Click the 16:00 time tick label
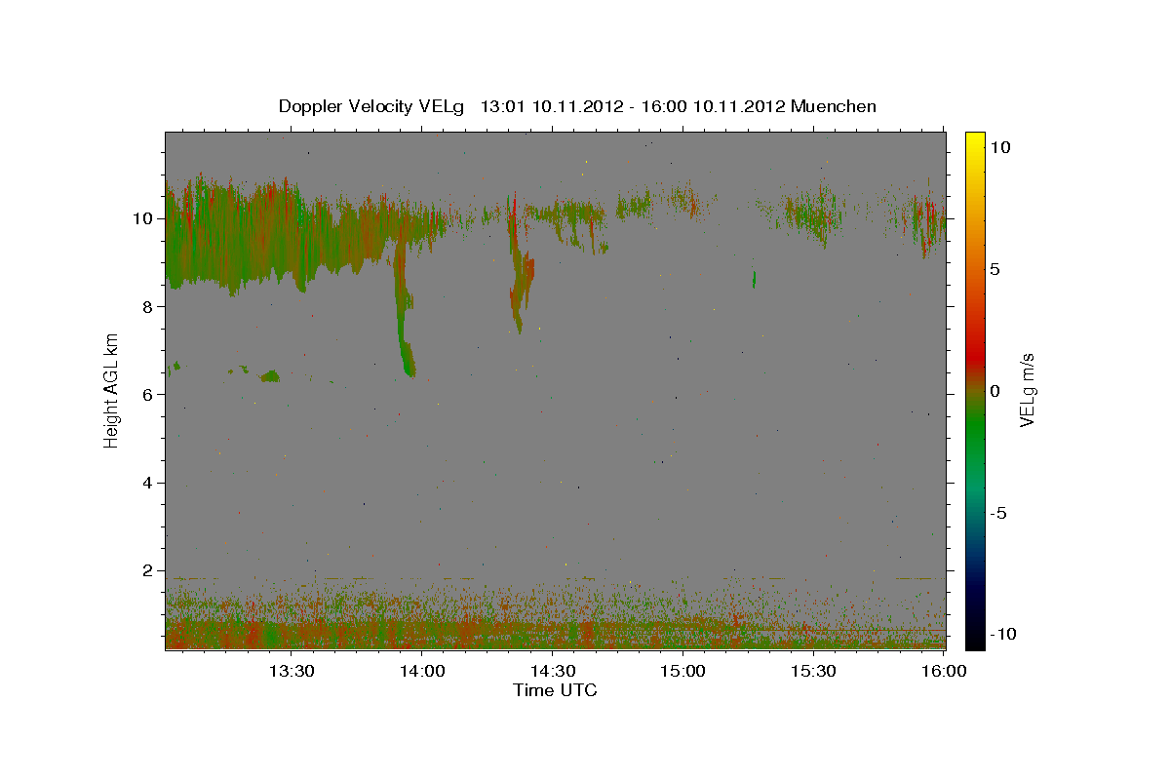Screen dimensions: 1170x780 pyautogui.click(x=944, y=671)
